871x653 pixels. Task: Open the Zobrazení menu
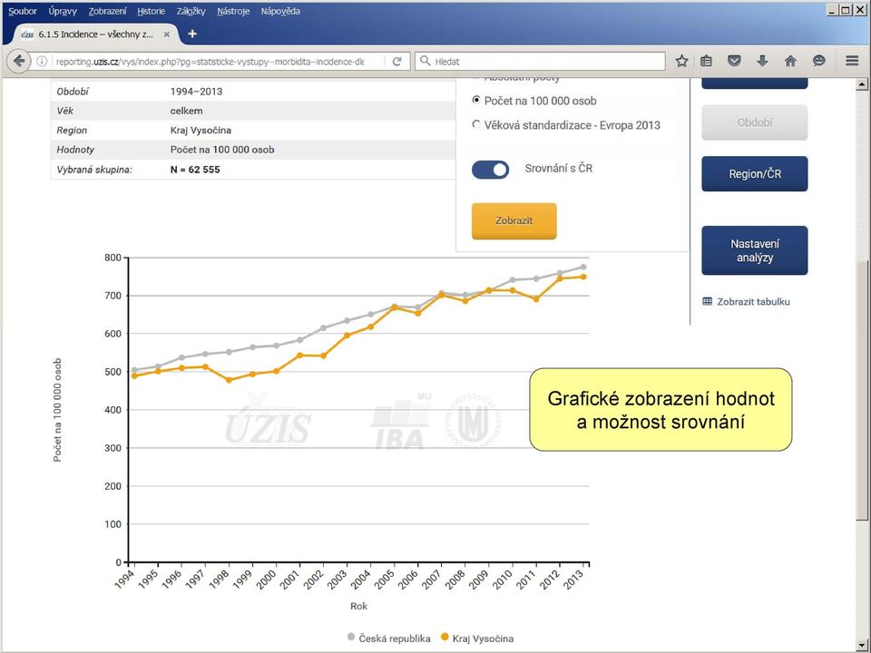pos(107,11)
